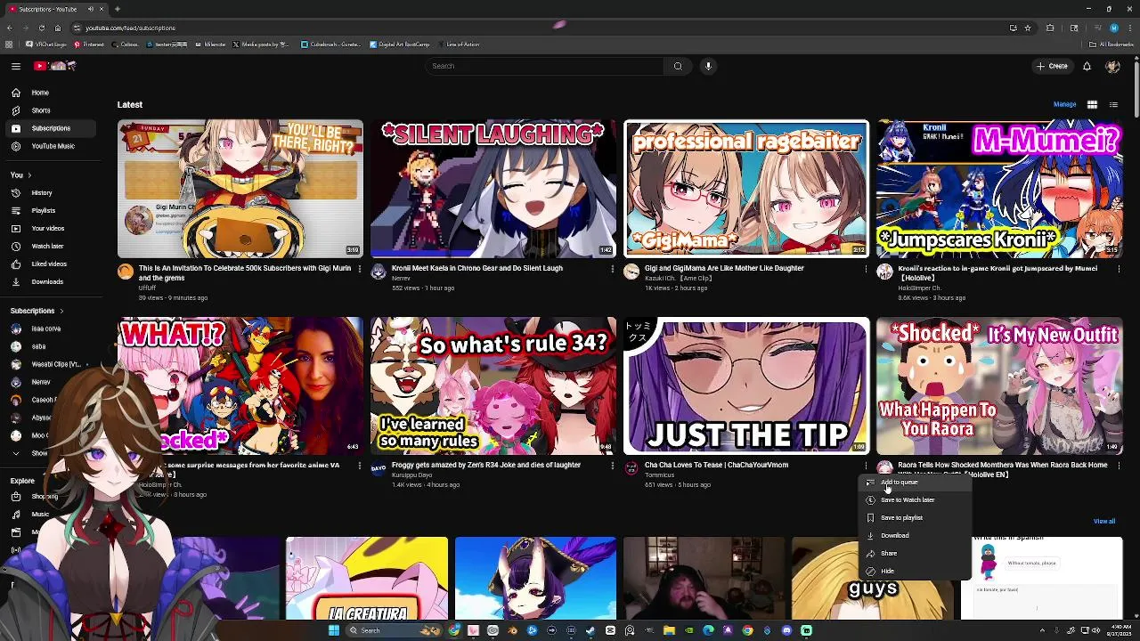Open File Explorer from the taskbar
This screenshot has width=1140, height=641.
click(x=669, y=630)
